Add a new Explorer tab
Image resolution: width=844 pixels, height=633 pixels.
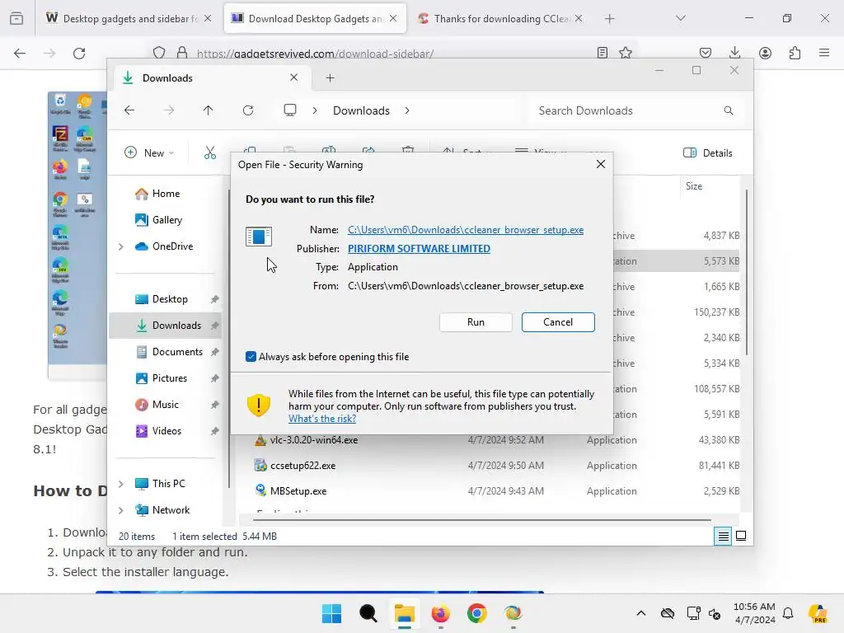(x=330, y=78)
